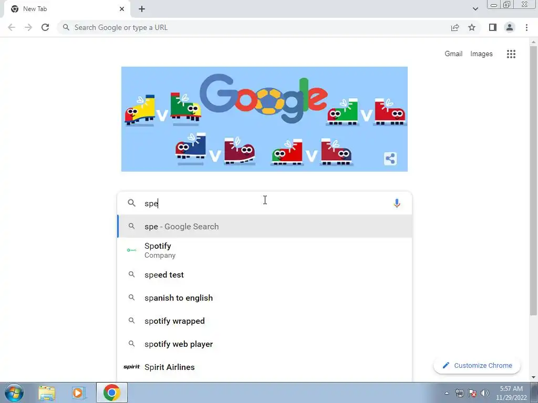Choose 'spanish to english' suggestion
538x403 pixels.
(265, 298)
